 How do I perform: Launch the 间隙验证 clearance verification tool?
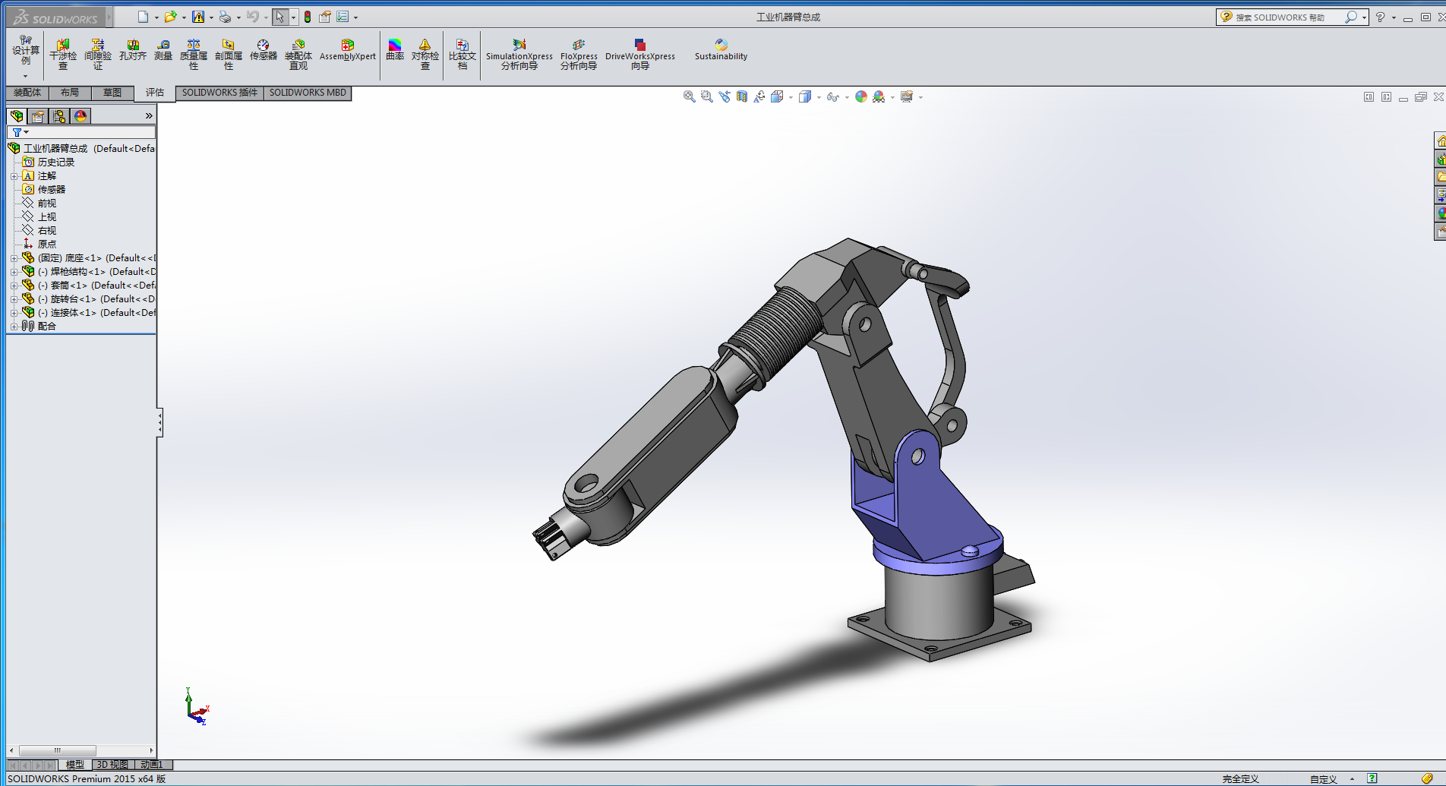tap(98, 55)
